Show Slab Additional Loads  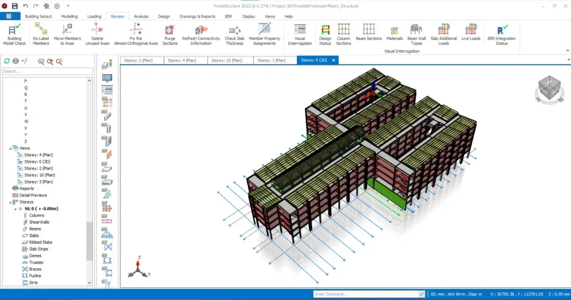443,35
